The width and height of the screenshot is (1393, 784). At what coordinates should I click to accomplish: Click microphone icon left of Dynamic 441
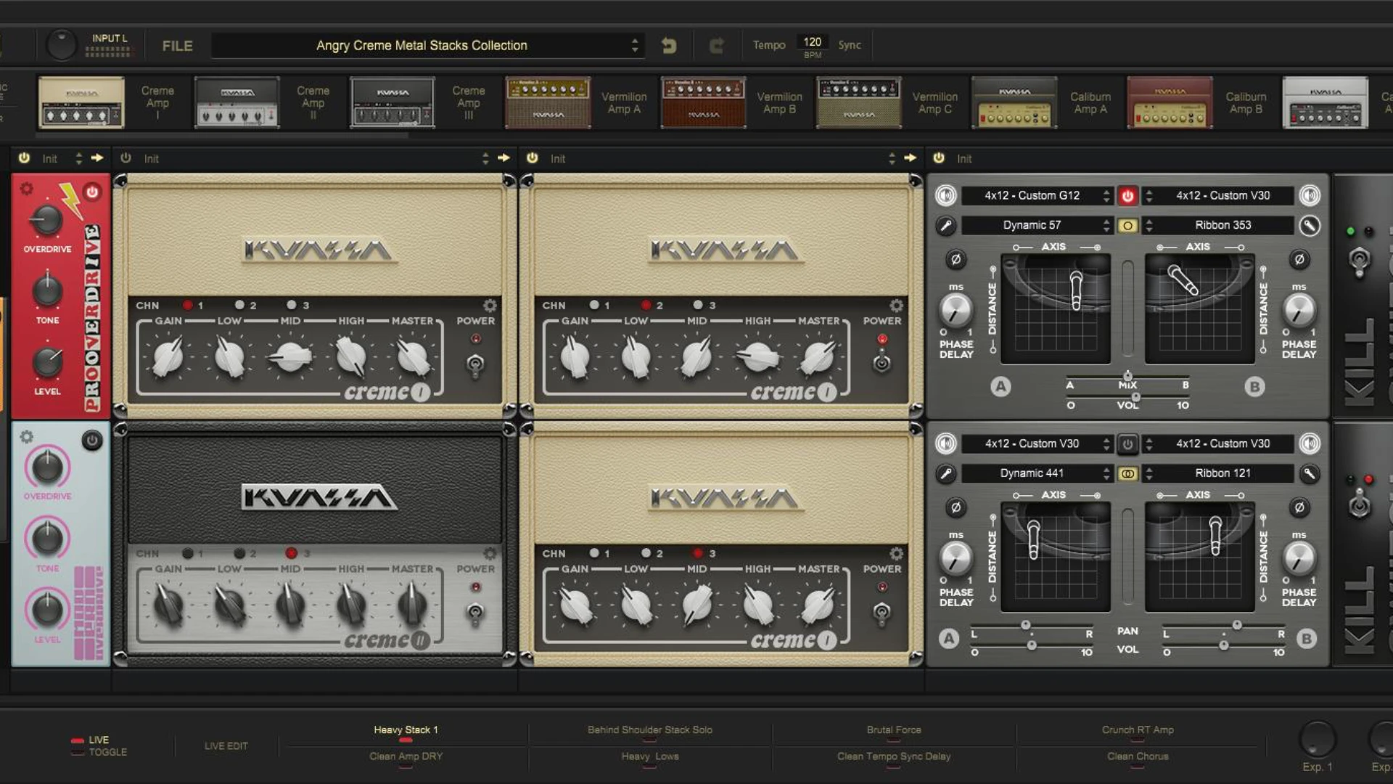tap(945, 474)
